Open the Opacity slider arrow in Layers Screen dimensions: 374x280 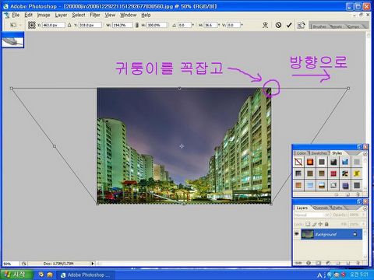(x=363, y=215)
